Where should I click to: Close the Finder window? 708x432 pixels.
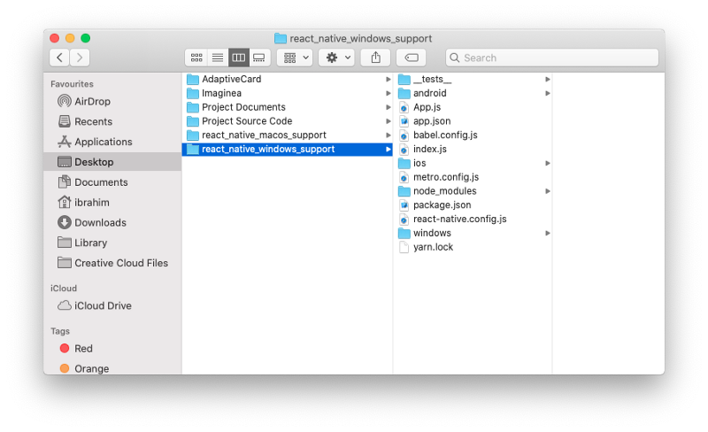55,38
